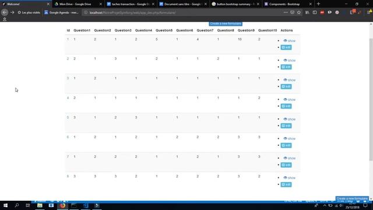Edit the entry with Id 3
The height and width of the screenshot is (210, 373).
tap(286, 86)
